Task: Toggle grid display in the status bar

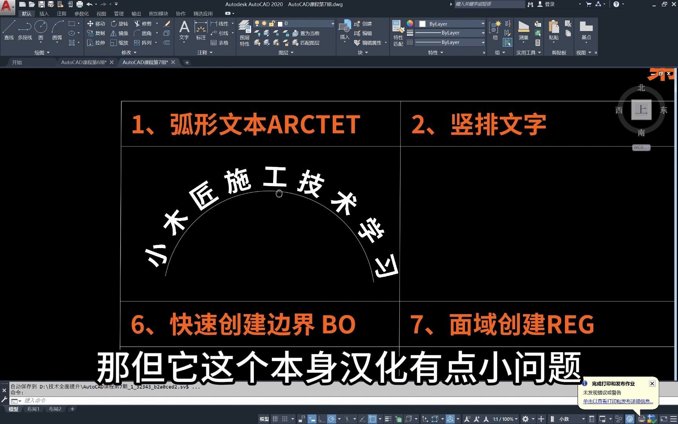Action: tap(275, 419)
